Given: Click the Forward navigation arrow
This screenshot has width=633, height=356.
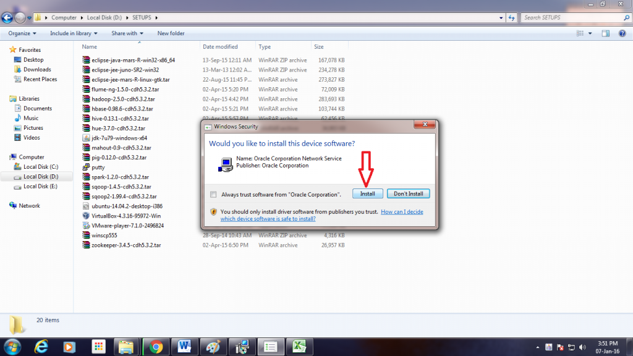Looking at the screenshot, I should pyautogui.click(x=20, y=18).
